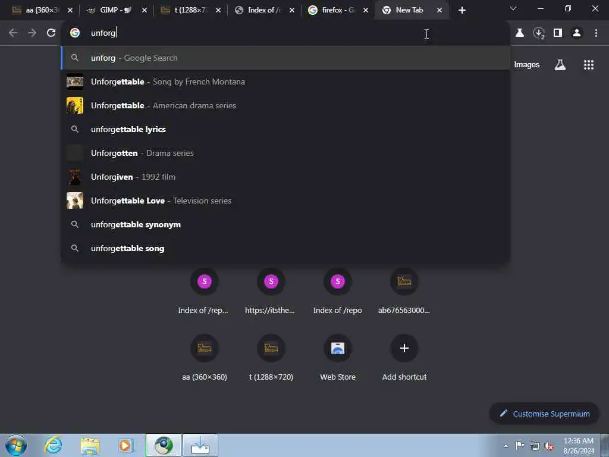Close the New Tab tab
This screenshot has height=457, width=609.
[x=440, y=10]
